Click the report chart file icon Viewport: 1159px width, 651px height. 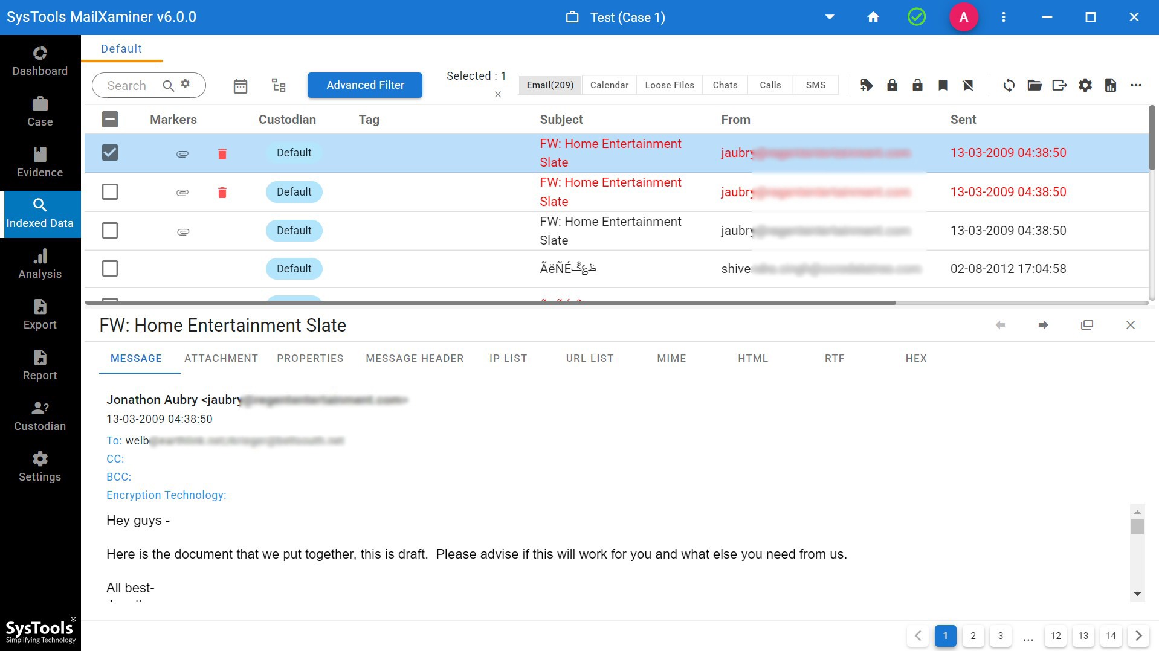pyautogui.click(x=1111, y=85)
